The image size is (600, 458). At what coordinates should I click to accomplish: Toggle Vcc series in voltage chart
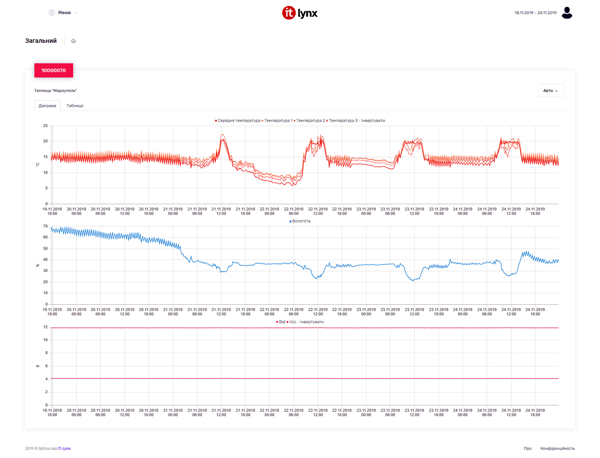293,322
